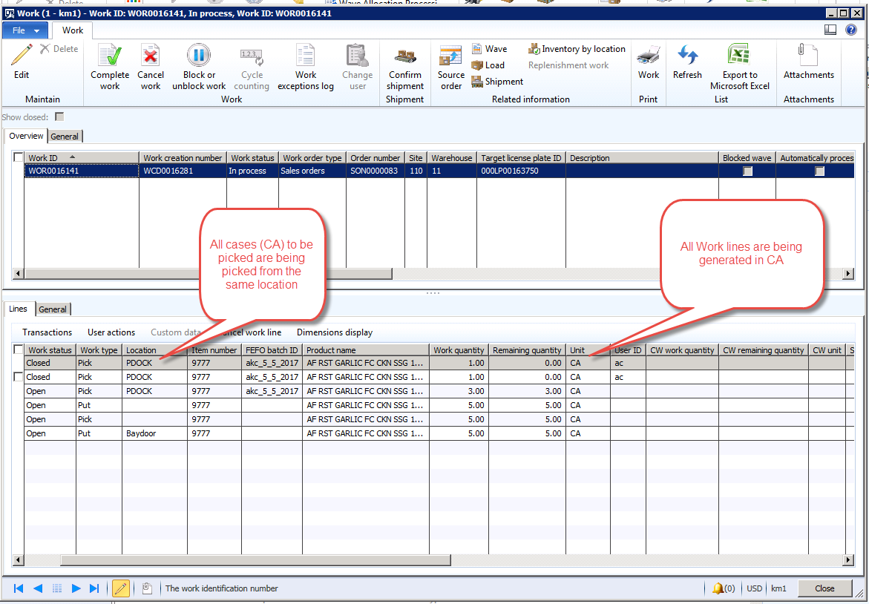Open the Work exceptions log

(305, 56)
